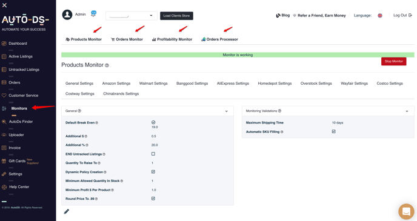Click help icon next to General heading

click(79, 111)
